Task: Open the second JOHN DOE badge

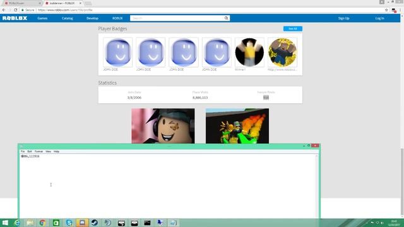Action: click(151, 52)
